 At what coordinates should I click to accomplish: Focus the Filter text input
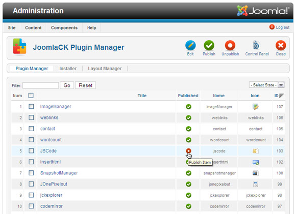click(41, 85)
